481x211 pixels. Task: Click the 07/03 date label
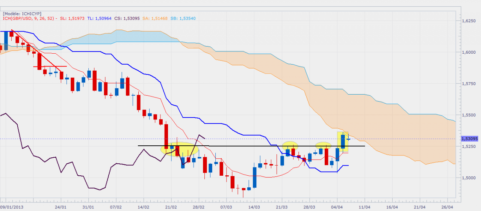(227, 207)
